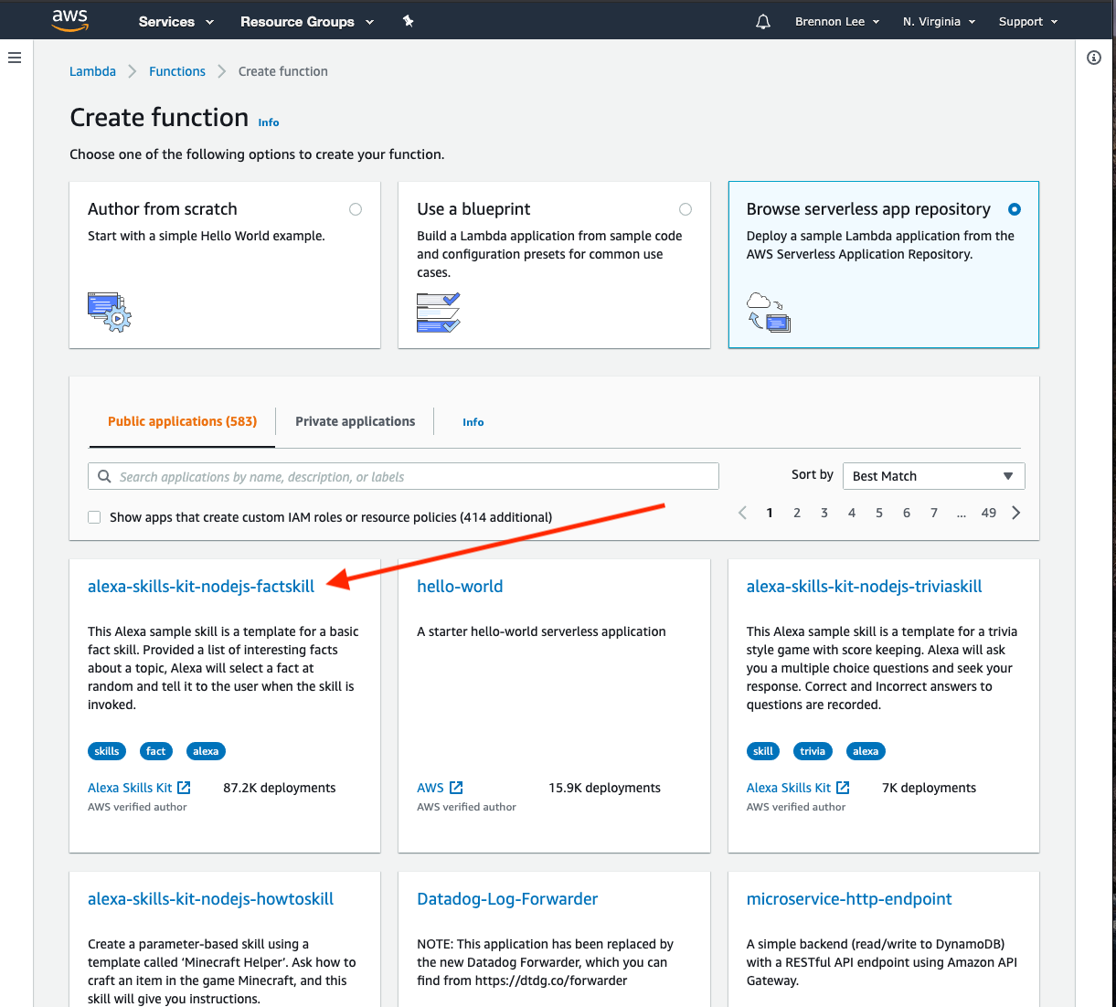Go to Functions breadcrumb
Image resolution: width=1116 pixels, height=1007 pixels.
pos(177,71)
